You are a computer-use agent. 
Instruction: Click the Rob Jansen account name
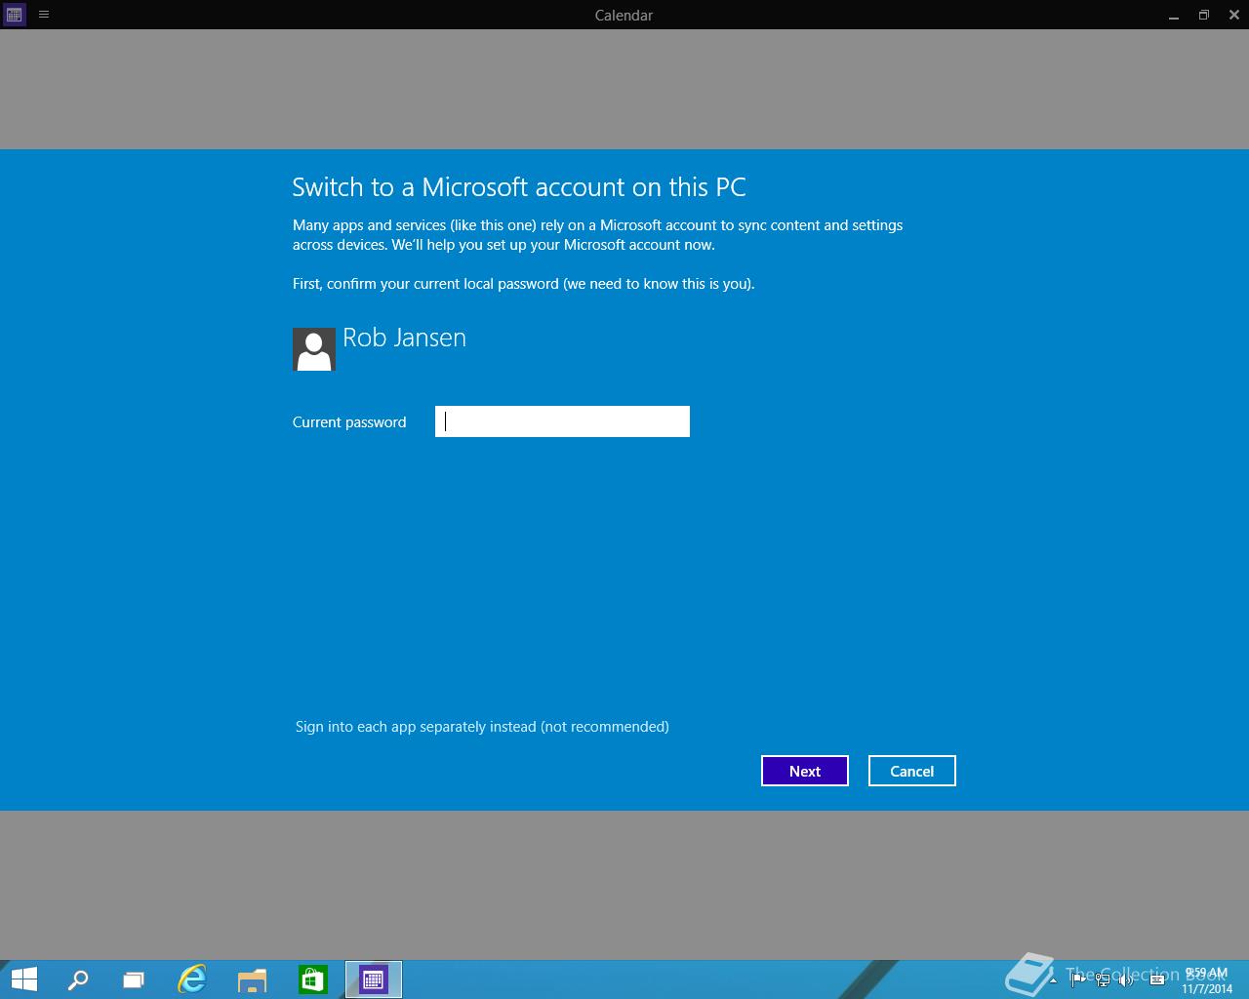click(x=404, y=338)
